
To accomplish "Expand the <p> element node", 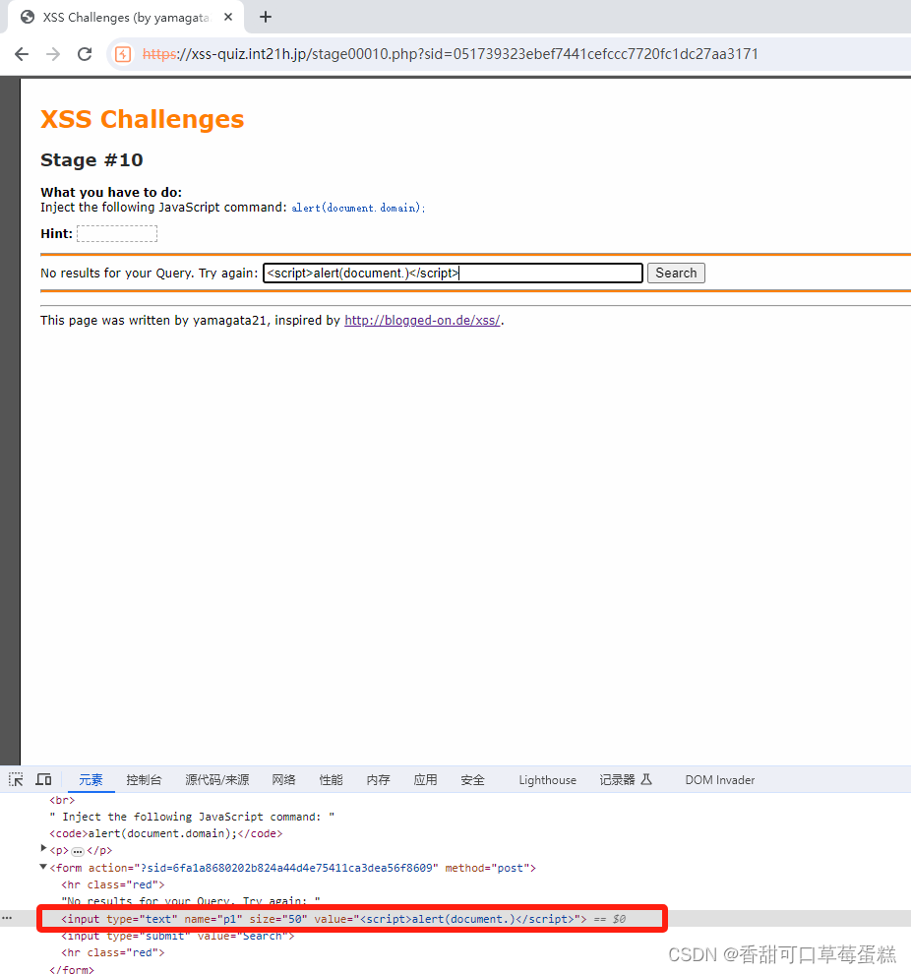I will pyautogui.click(x=44, y=850).
